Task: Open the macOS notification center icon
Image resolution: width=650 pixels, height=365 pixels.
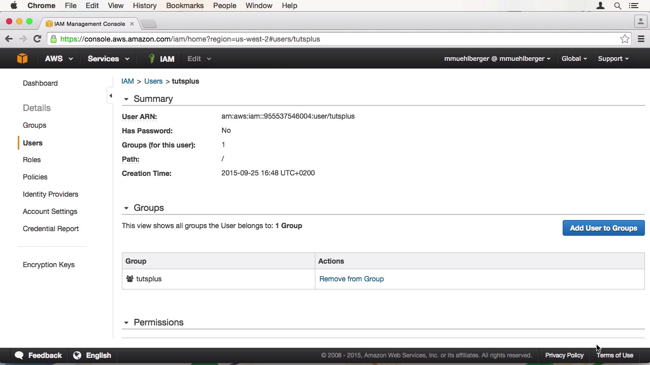Action: [x=634, y=6]
